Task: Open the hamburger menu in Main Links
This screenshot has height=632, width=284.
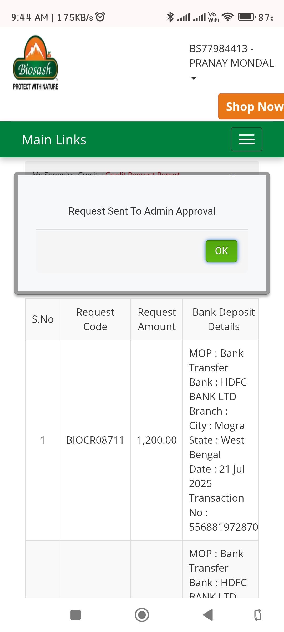Action: pos(246,139)
